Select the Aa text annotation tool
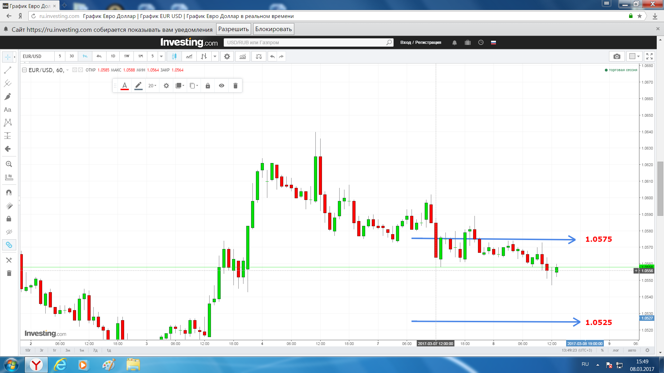This screenshot has width=664, height=373. 8,109
